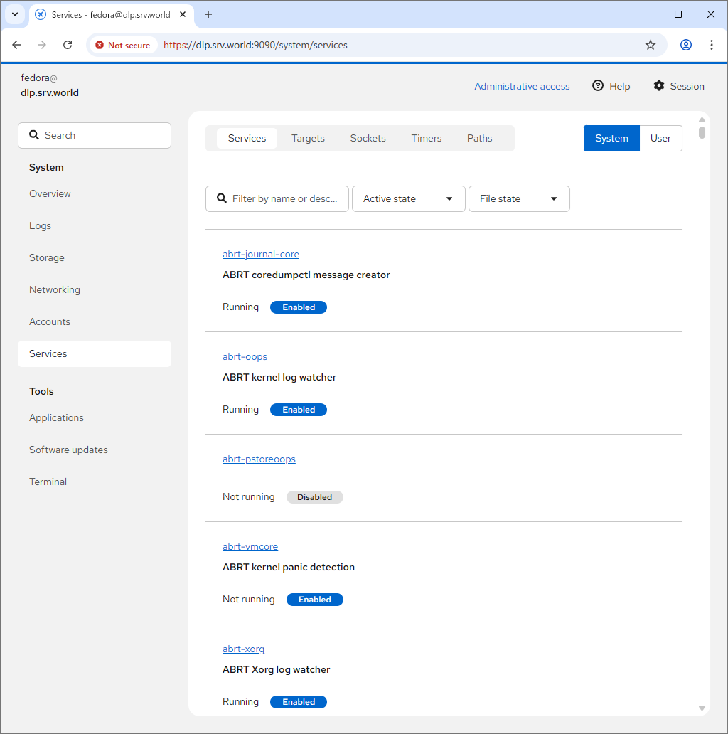Click 'ABRT kernel panic detection' description
Image resolution: width=728 pixels, height=734 pixels.
pyautogui.click(x=288, y=568)
